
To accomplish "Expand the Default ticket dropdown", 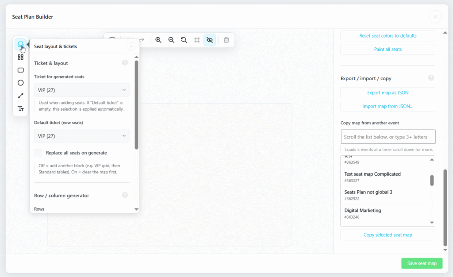I will point(82,136).
